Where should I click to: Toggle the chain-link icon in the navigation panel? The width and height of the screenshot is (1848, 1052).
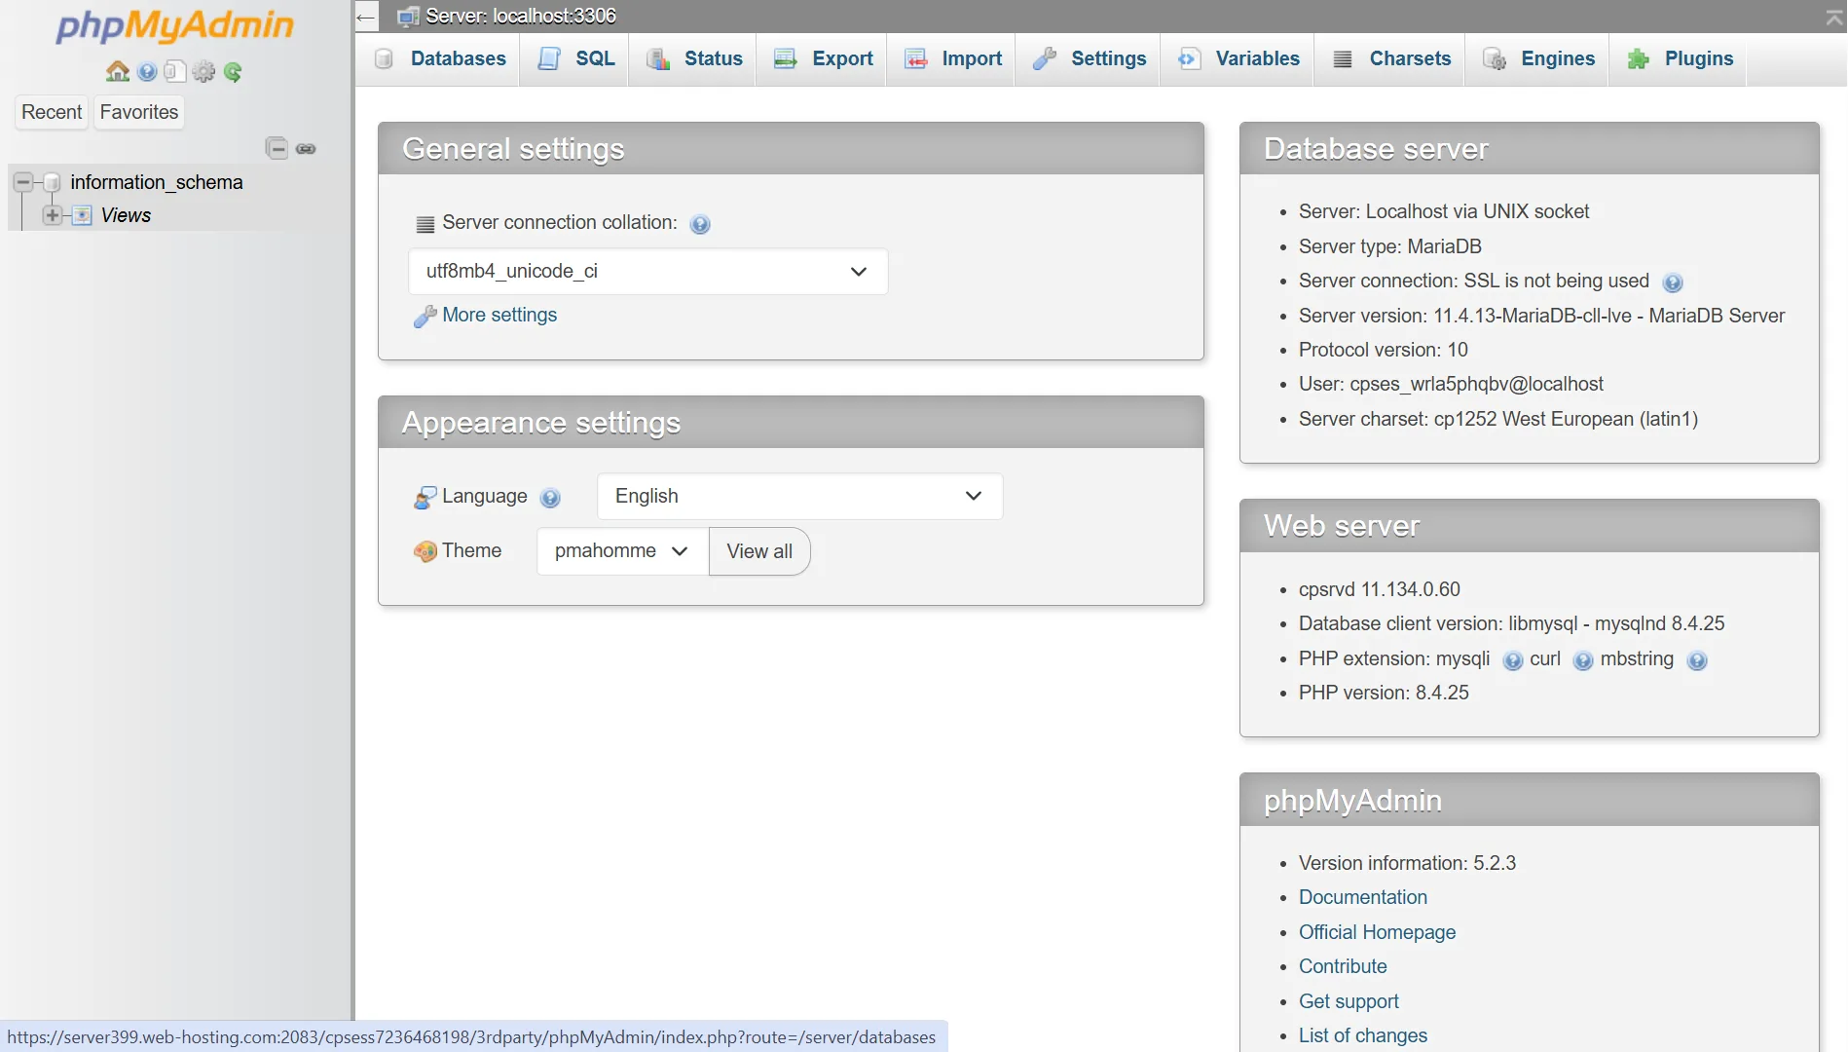click(x=306, y=149)
